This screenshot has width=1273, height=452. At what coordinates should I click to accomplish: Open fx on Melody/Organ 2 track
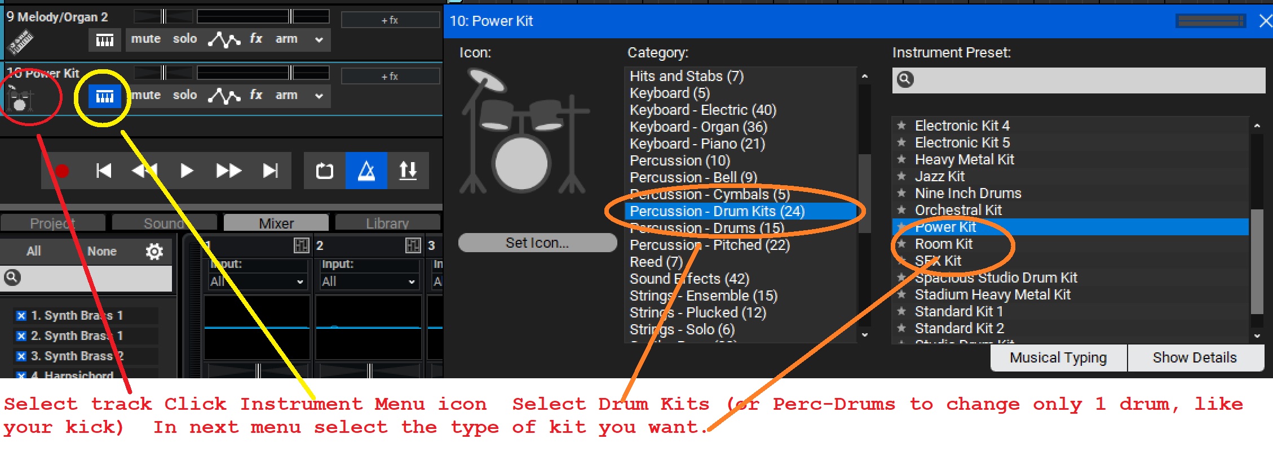[x=256, y=38]
